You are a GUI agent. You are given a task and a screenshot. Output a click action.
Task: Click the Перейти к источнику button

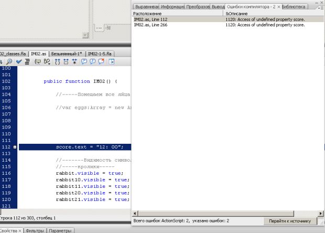click(x=290, y=221)
